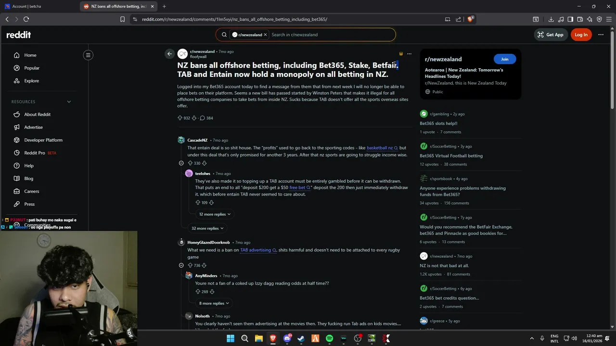Open Brave Leo AI sparkle icon
This screenshot has width=616, height=346.
click(x=590, y=19)
